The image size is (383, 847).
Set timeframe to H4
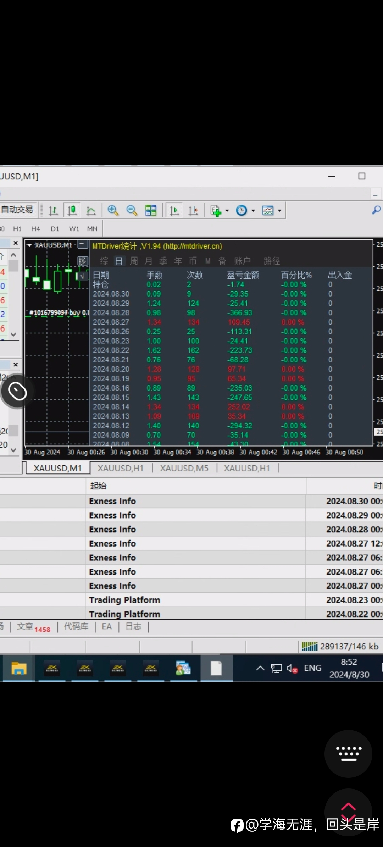[35, 229]
